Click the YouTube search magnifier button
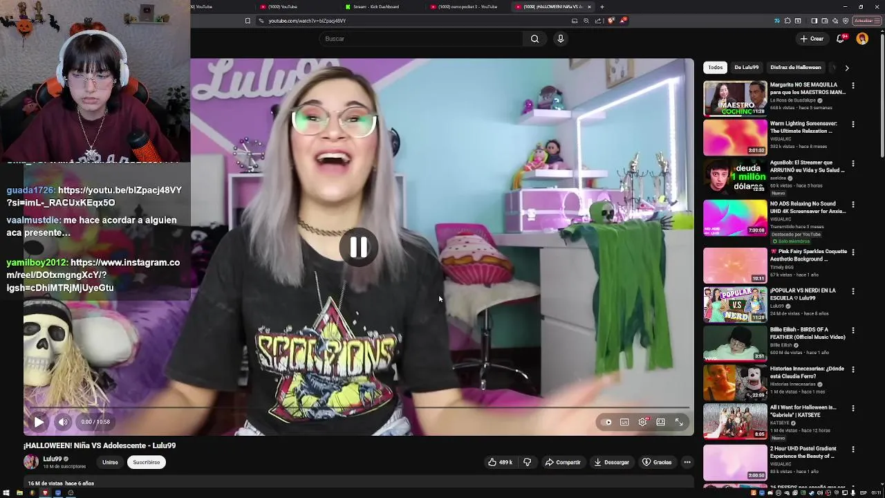The width and height of the screenshot is (885, 498). (x=534, y=39)
